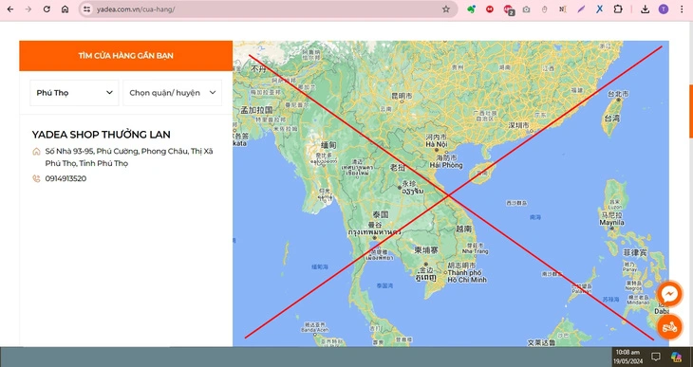Click the site info icon beside URL
Viewport: 693px width, 367px height.
pyautogui.click(x=87, y=9)
